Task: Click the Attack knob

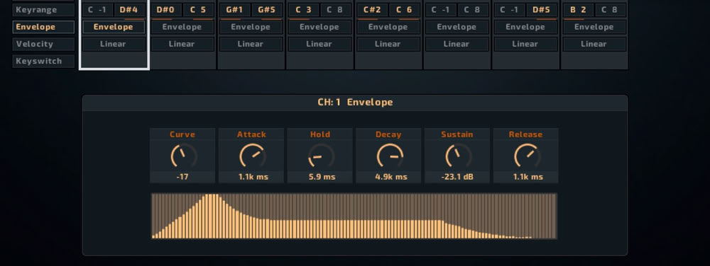Action: pos(252,156)
